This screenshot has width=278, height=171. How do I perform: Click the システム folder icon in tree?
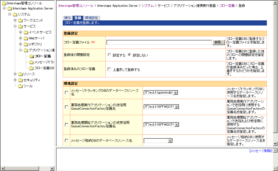[15, 14]
